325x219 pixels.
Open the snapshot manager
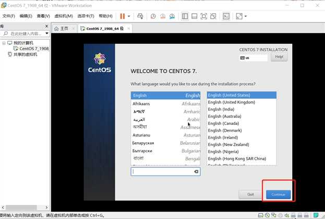click(172, 16)
